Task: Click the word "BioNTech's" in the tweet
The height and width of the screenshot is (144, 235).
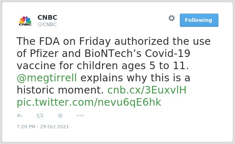Action: point(113,53)
